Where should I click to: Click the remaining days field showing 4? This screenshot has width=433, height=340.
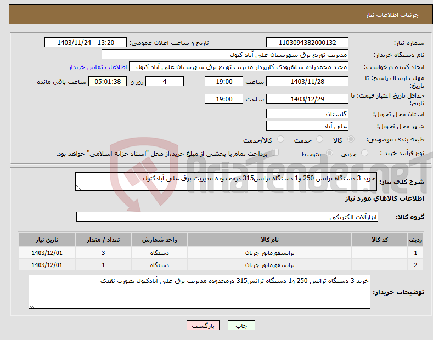click(x=165, y=81)
